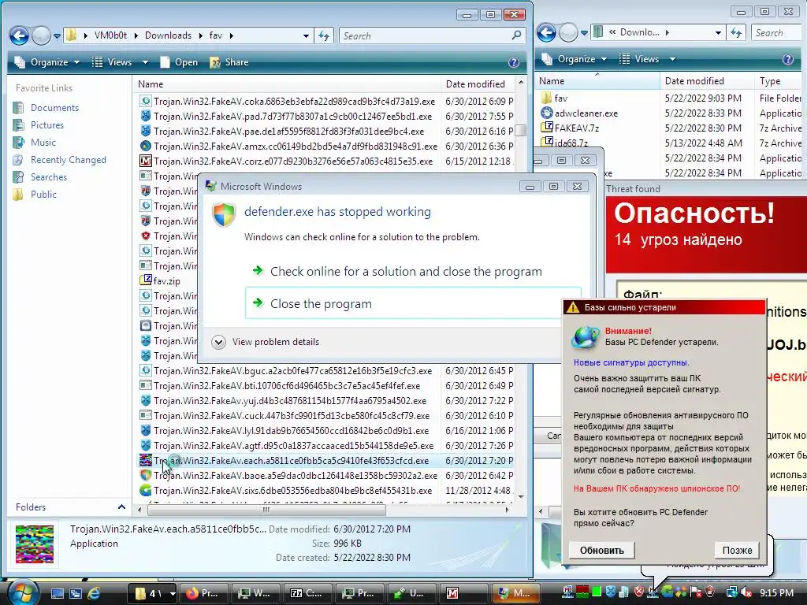Select the fav folder icon in Downloads window

(547, 98)
